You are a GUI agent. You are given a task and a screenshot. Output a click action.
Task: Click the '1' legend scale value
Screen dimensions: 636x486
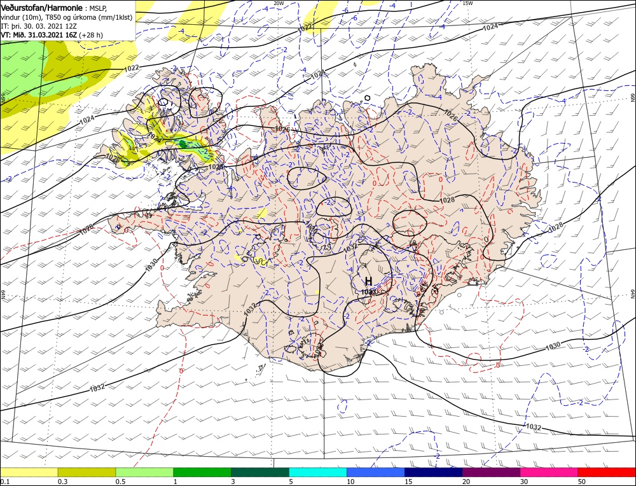pyautogui.click(x=176, y=482)
